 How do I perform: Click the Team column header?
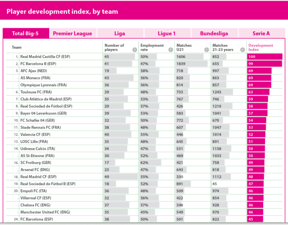point(17,47)
